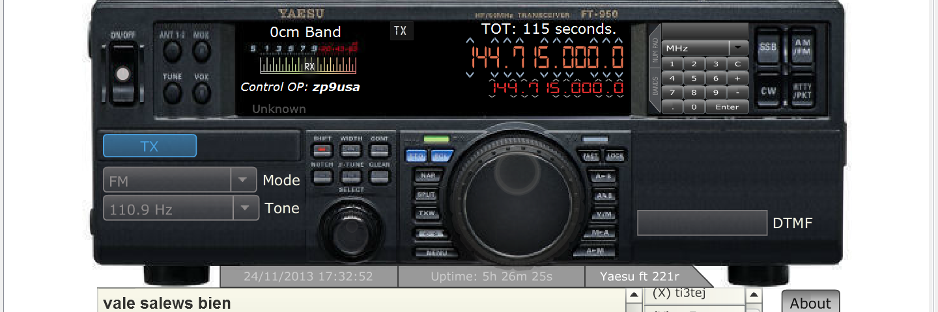Click keypad C clear key
Screen dimensions: 938x312
point(738,64)
